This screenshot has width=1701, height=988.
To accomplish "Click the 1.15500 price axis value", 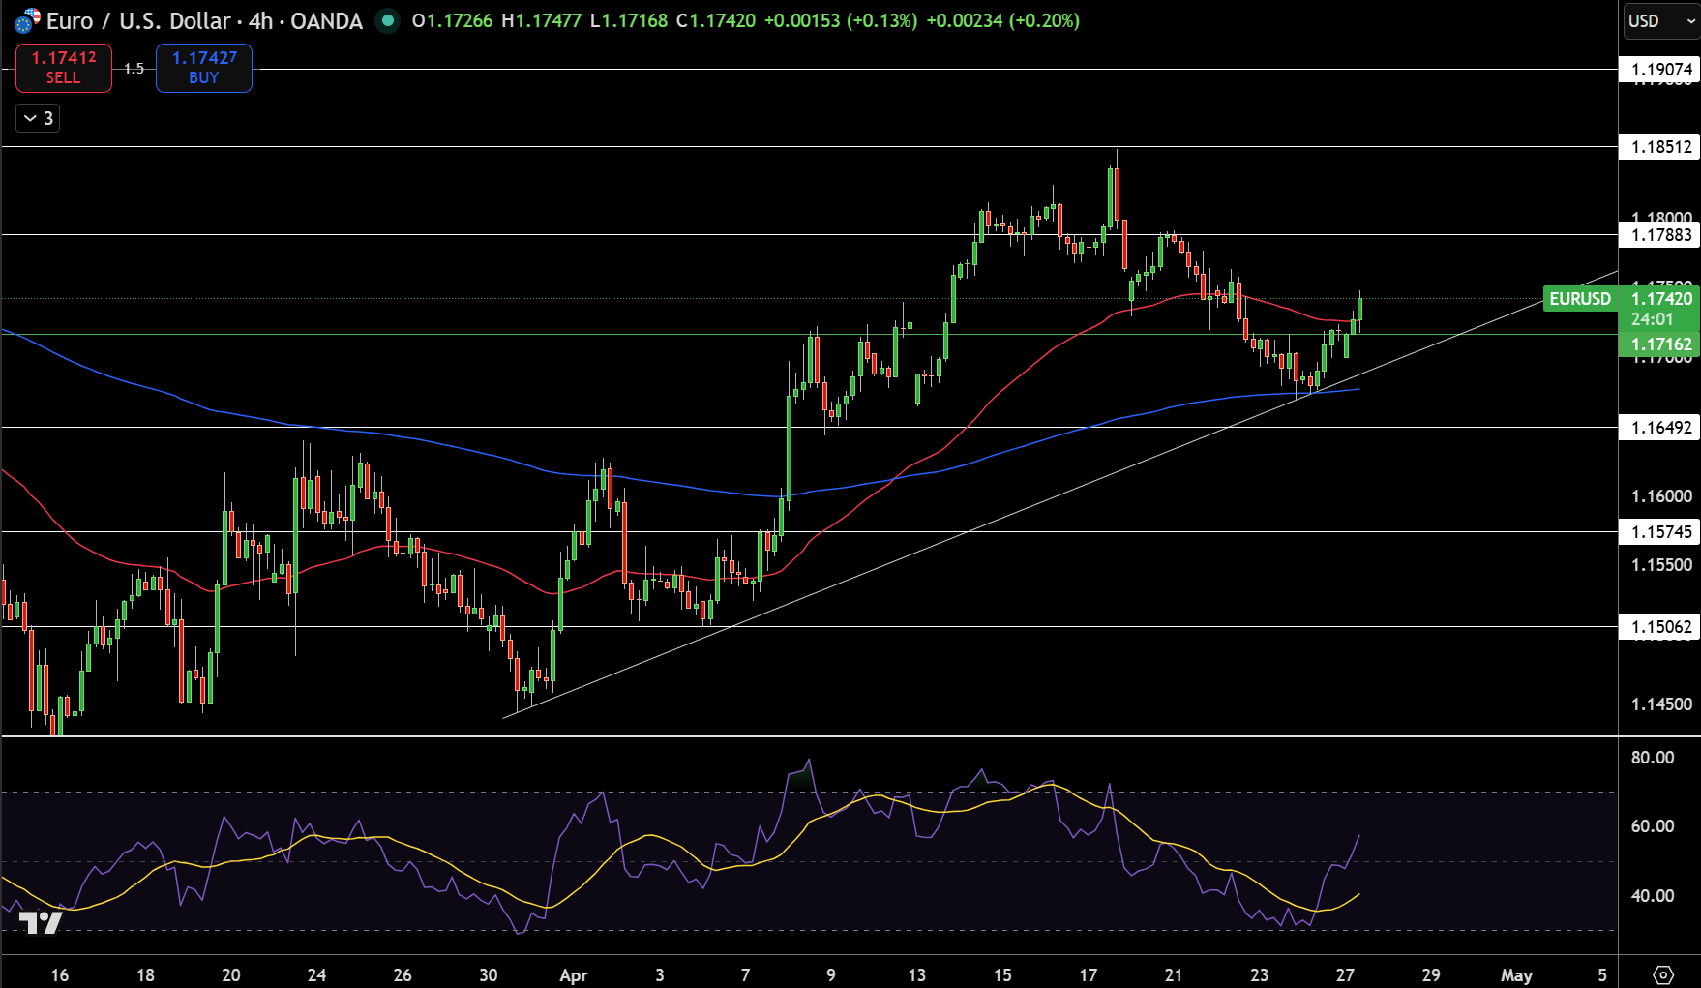I will 1661,565.
